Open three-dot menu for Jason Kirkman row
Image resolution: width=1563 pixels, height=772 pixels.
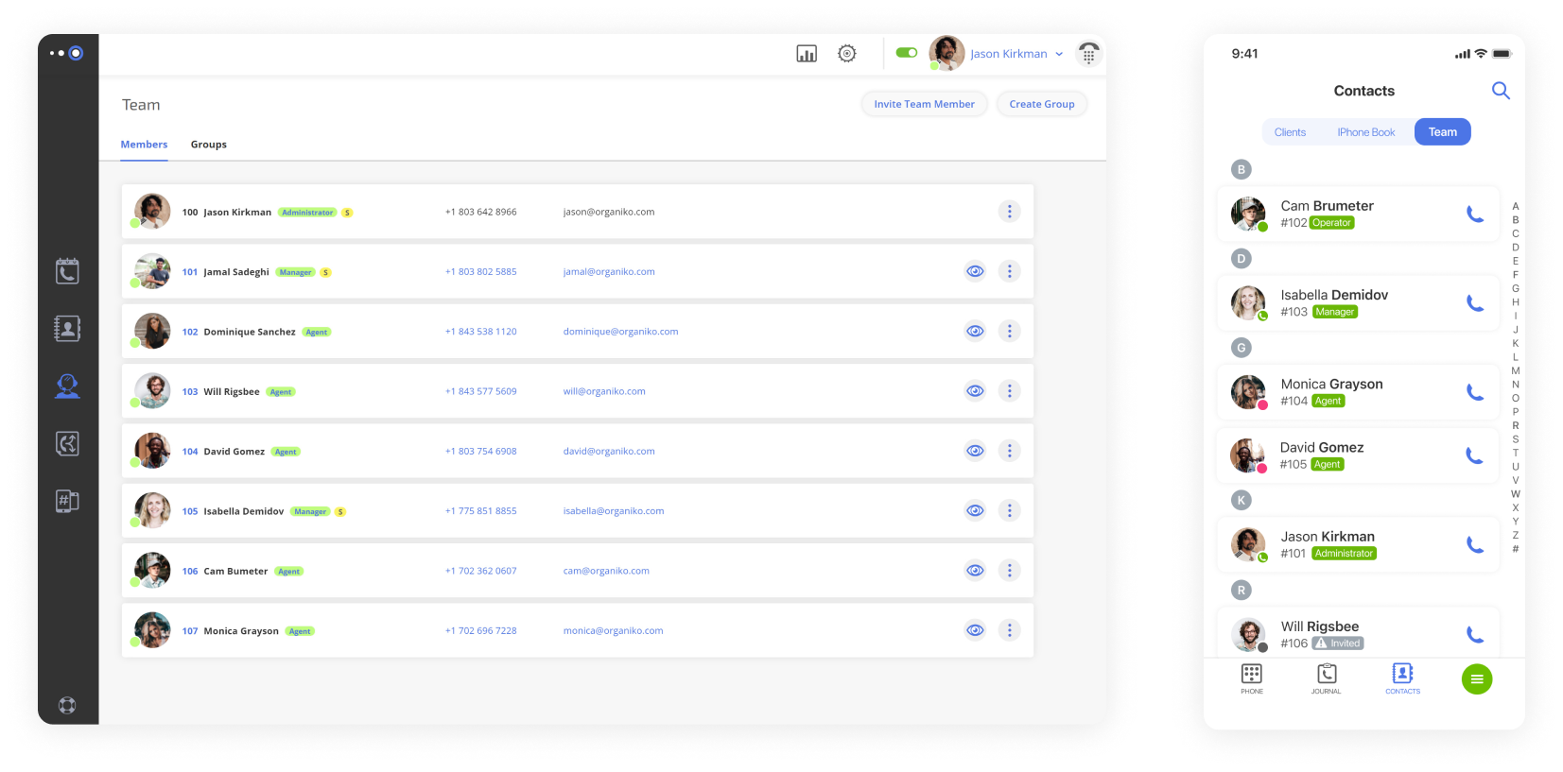point(1010,212)
